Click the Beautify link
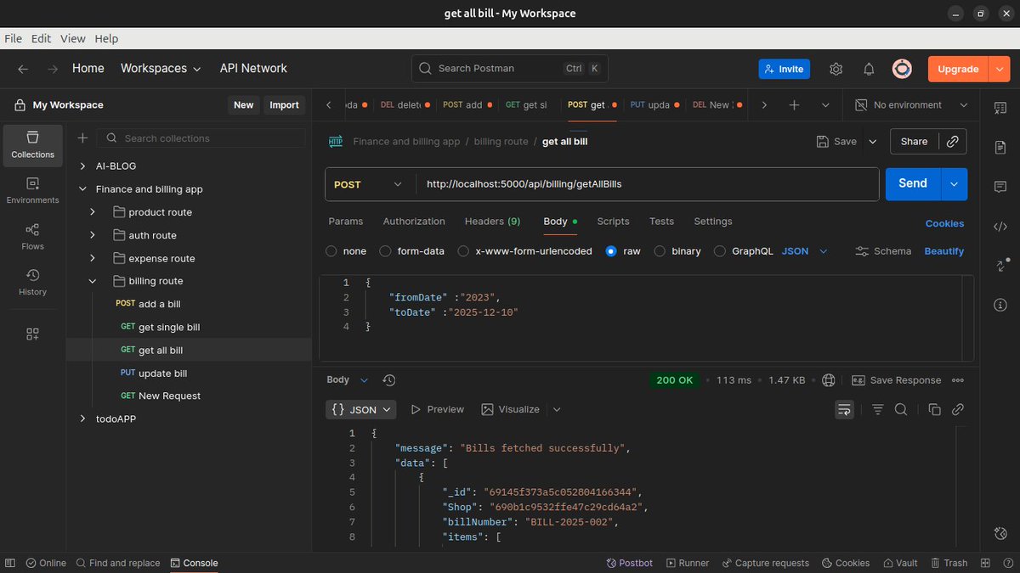 (944, 251)
